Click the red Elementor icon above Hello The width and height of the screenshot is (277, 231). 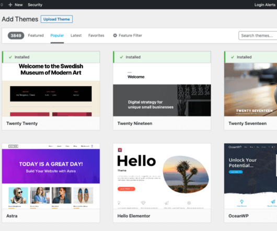120,150
